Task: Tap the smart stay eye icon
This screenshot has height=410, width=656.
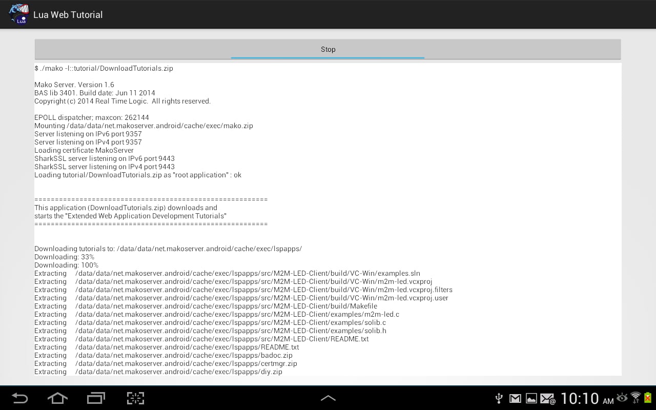Action: point(622,397)
